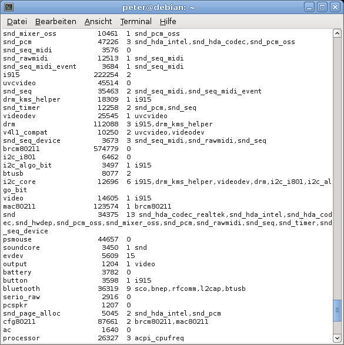Click the button module name
Image resolution: width=344 pixels, height=345 pixels.
pyautogui.click(x=15, y=280)
